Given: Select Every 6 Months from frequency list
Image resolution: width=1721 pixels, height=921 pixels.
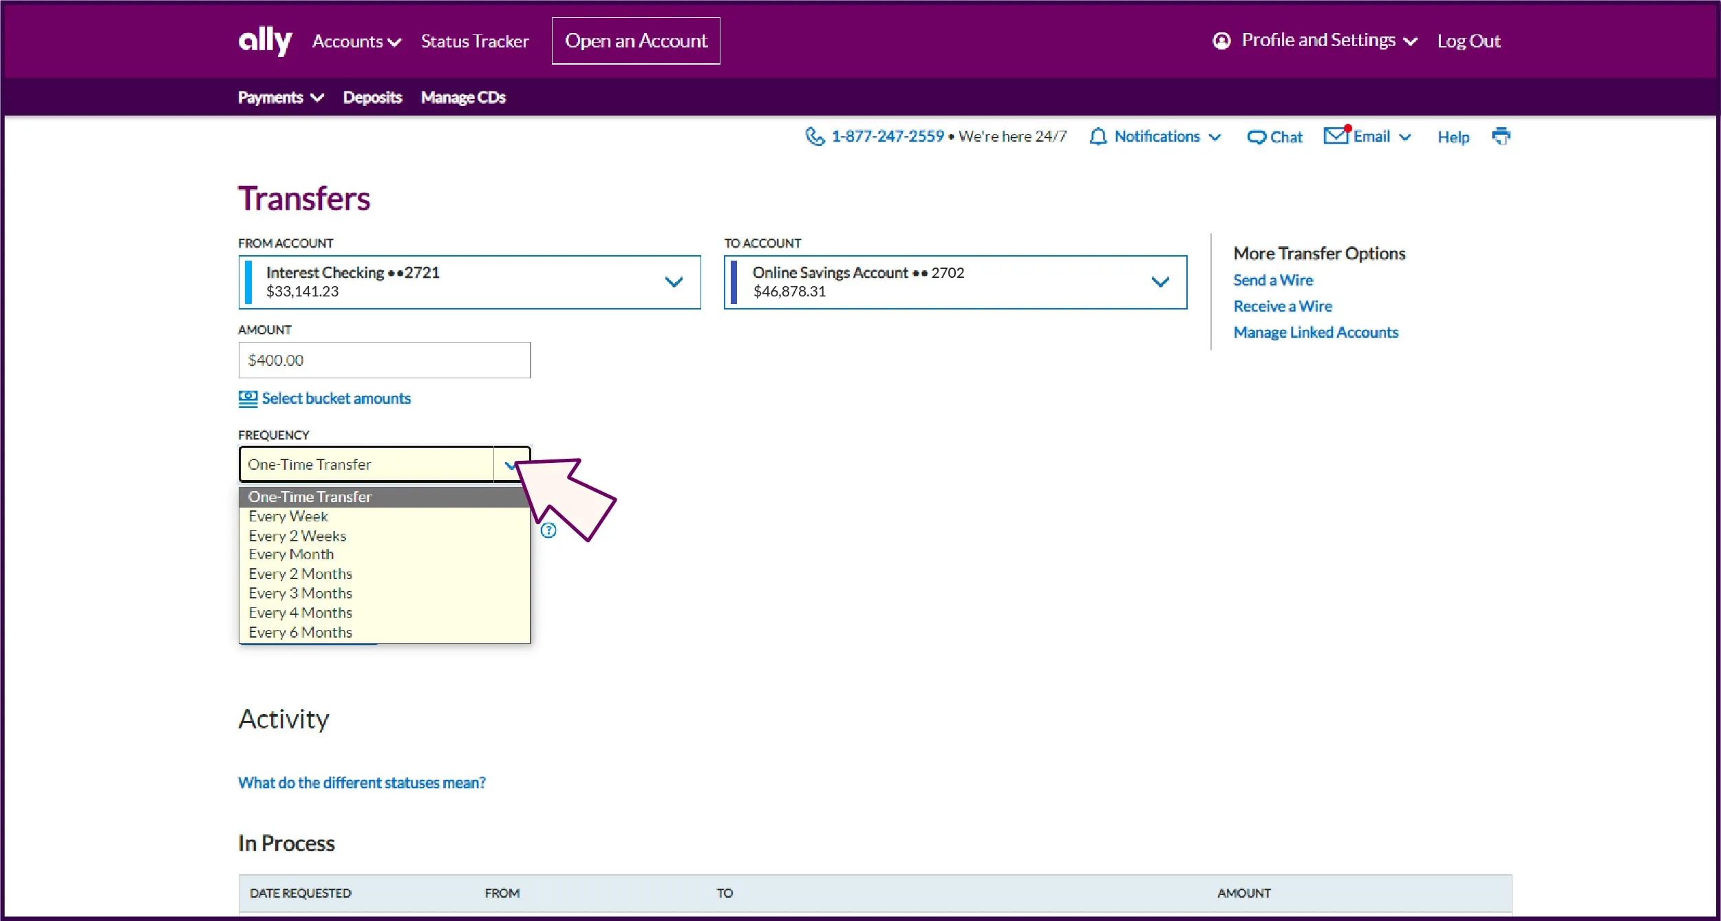Looking at the screenshot, I should [x=300, y=631].
